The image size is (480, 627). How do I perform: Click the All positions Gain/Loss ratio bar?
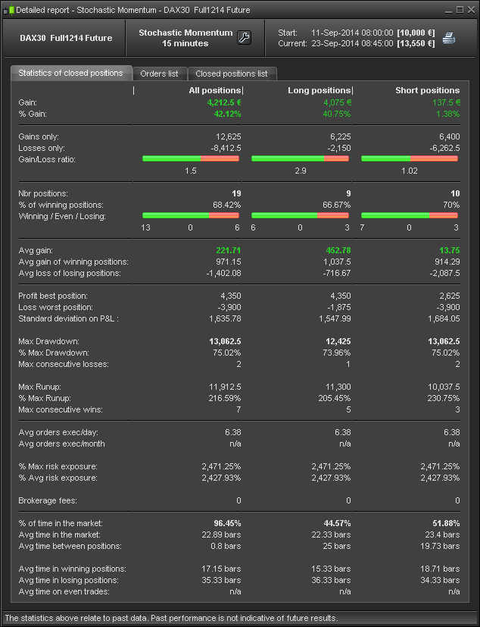tap(191, 158)
